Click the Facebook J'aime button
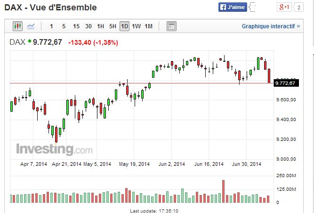The height and width of the screenshot is (213, 314). (233, 8)
